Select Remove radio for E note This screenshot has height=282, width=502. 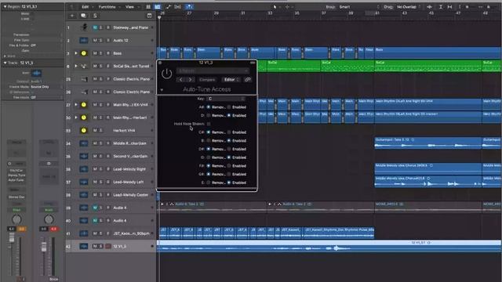pyautogui.click(x=209, y=183)
